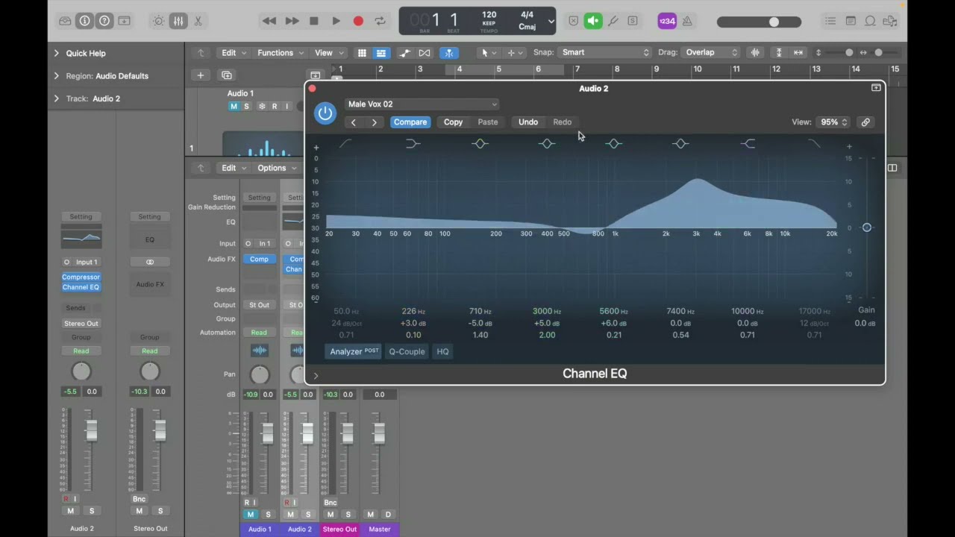Toggle the Q-Couple button

coord(407,351)
